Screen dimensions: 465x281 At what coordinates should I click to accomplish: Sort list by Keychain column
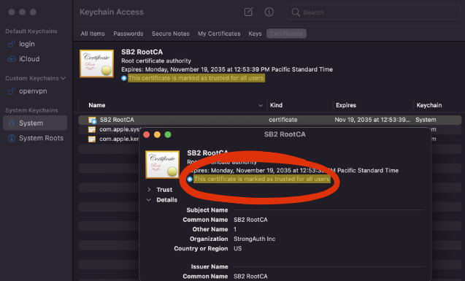point(429,105)
